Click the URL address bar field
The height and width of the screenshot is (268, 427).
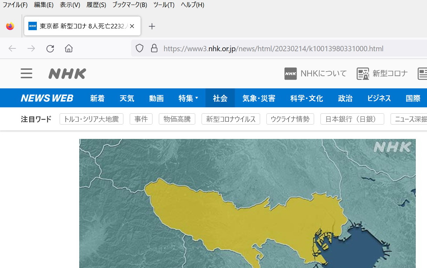273,48
